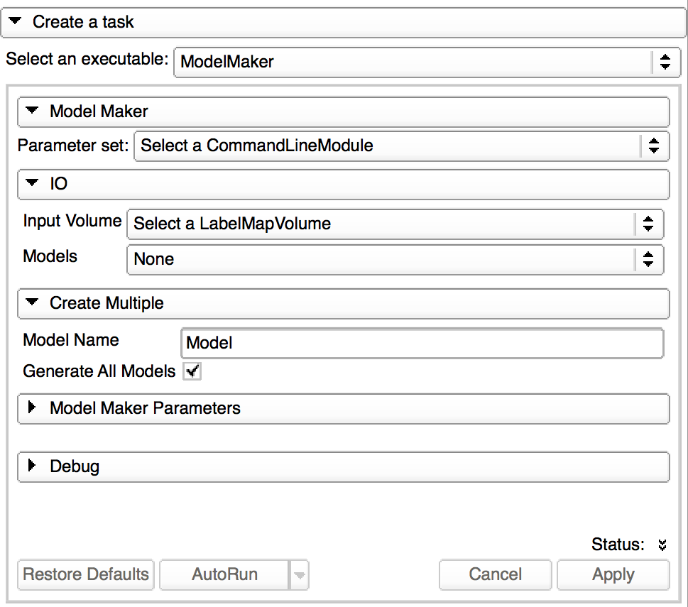
Task: Click the Cancel button
Action: pyautogui.click(x=495, y=574)
